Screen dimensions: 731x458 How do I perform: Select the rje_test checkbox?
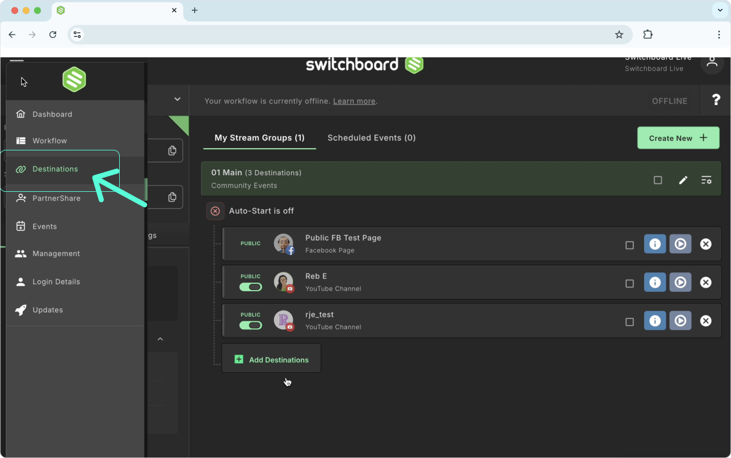[629, 322]
